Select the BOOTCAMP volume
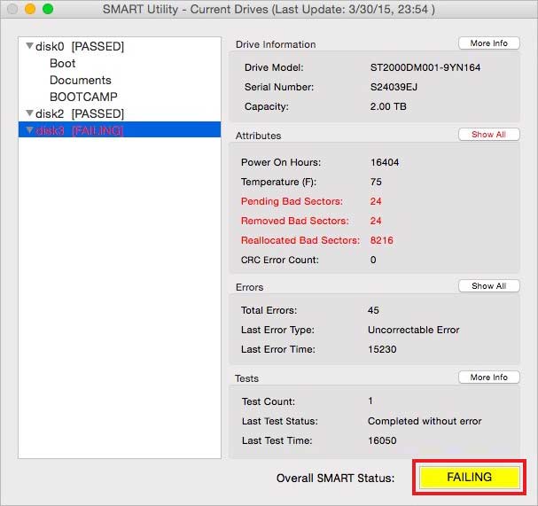The width and height of the screenshot is (538, 506). (x=83, y=97)
